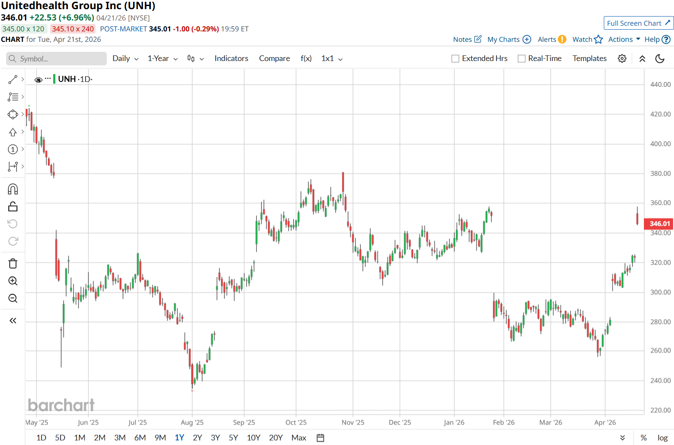Open the UNH series options dots

tap(48, 78)
